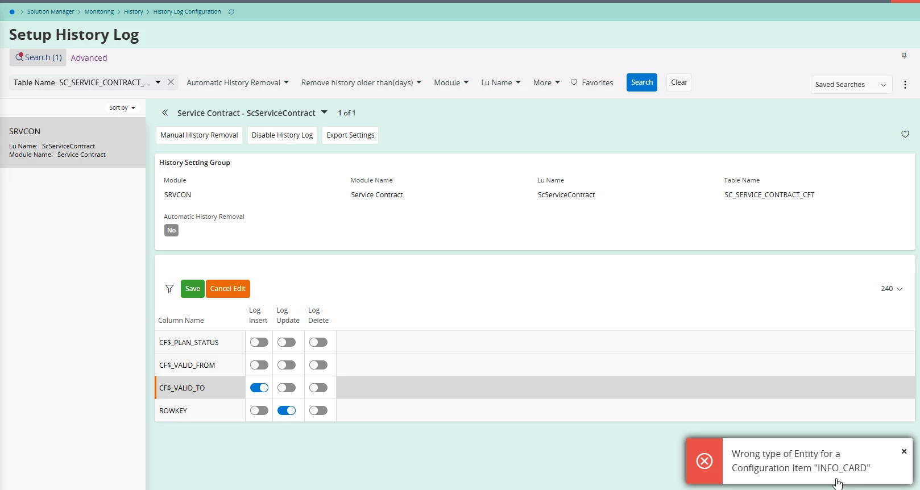
Task: Toggle Log Delete for ROWKEY
Action: tap(318, 410)
